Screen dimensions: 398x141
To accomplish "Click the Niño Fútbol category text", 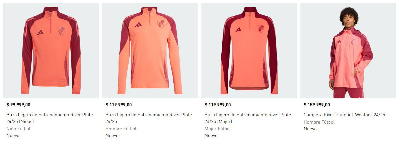I will pyautogui.click(x=18, y=129).
